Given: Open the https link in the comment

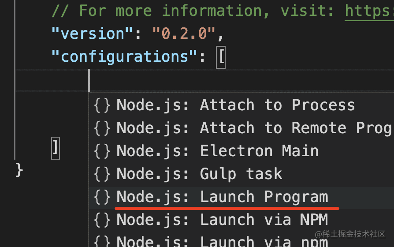Looking at the screenshot, I should point(369,10).
